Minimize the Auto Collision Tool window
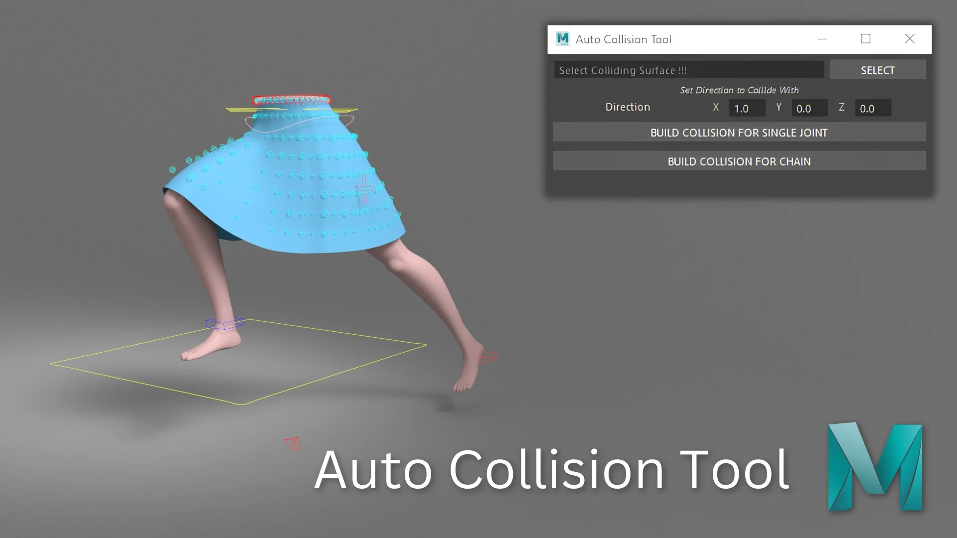Viewport: 957px width, 538px height. (x=822, y=38)
